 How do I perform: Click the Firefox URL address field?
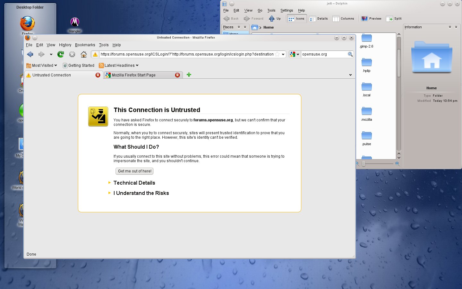tap(187, 54)
